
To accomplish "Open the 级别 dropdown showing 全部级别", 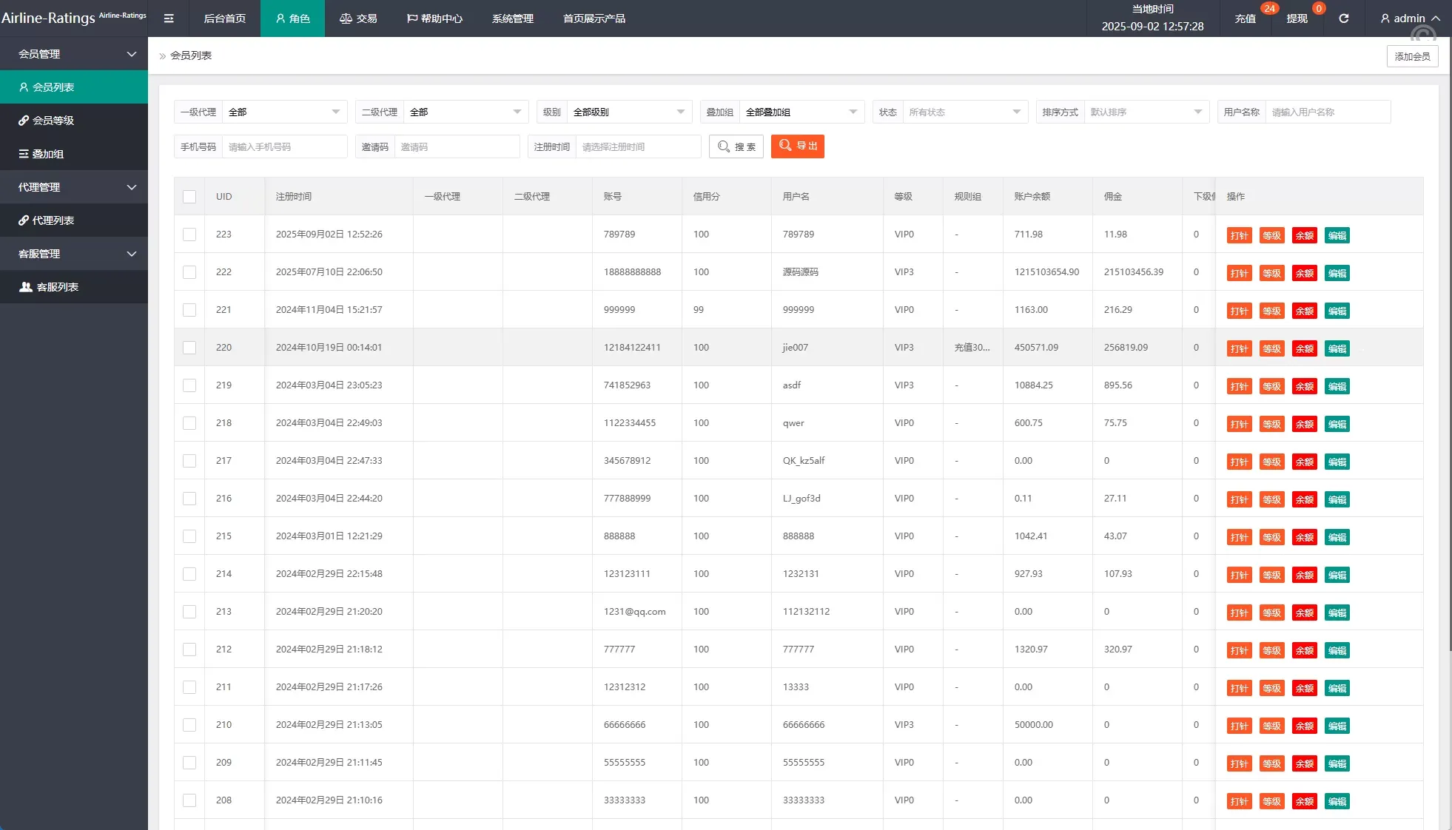I will click(628, 112).
